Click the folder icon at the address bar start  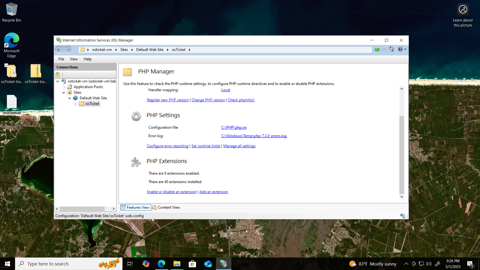click(x=82, y=49)
